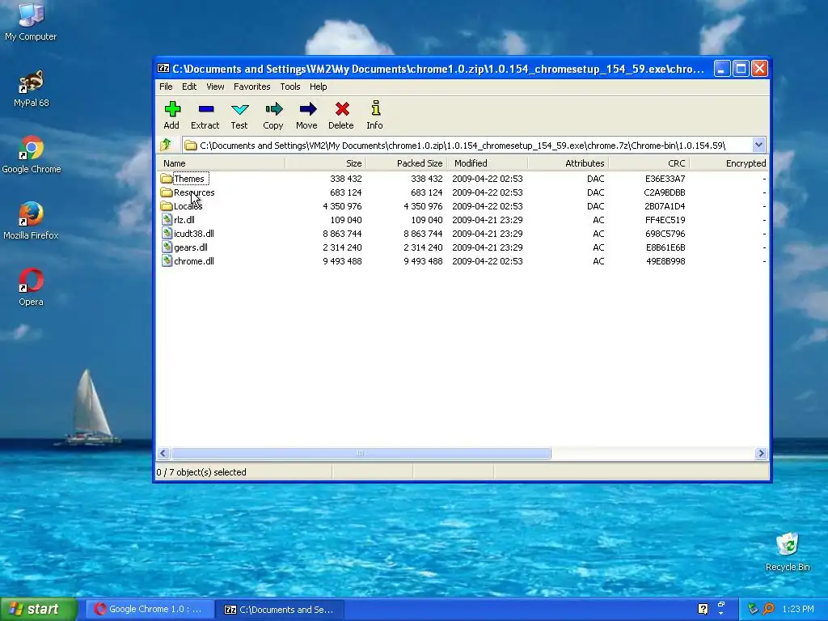Select the Resources folder icon
The height and width of the screenshot is (621, 828).
(x=167, y=192)
